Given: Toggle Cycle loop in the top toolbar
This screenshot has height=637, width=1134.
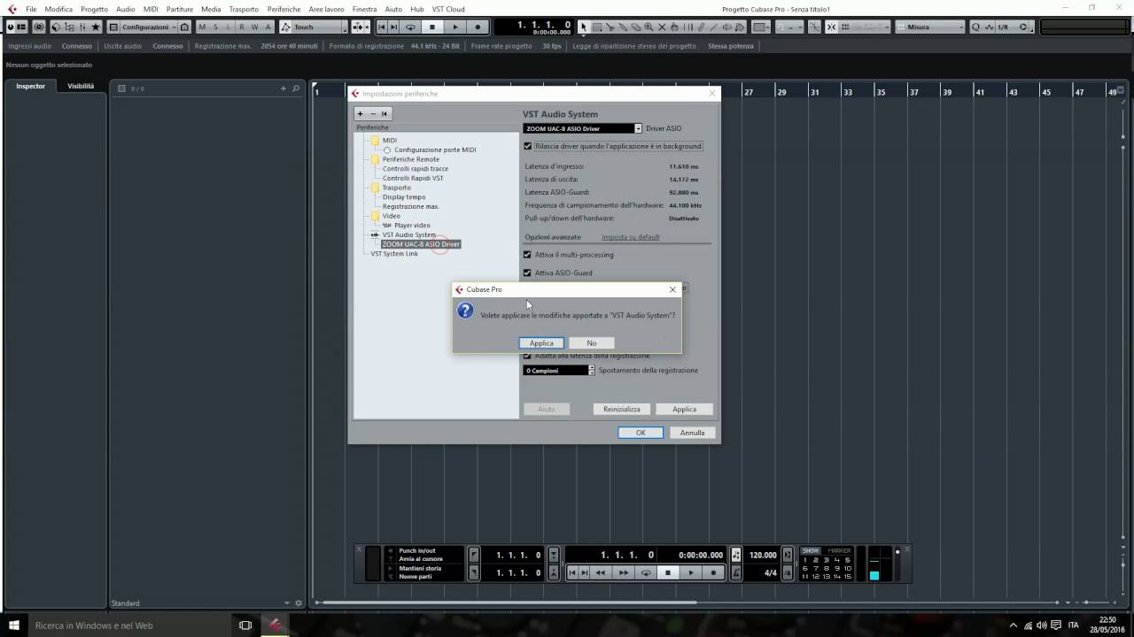Looking at the screenshot, I should [x=410, y=27].
